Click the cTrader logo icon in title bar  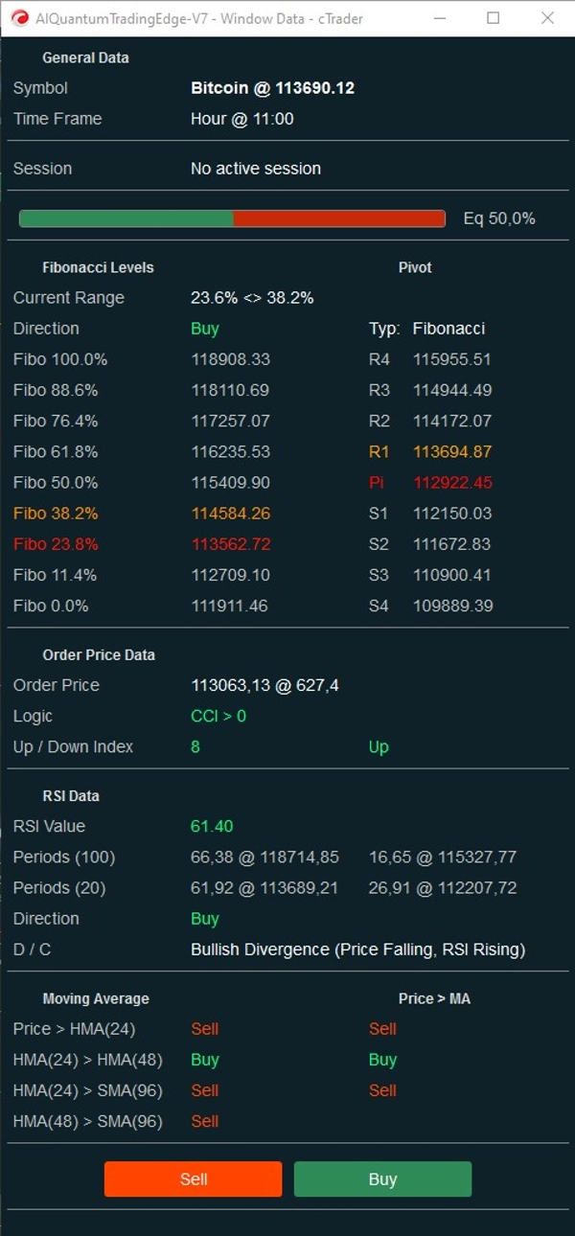coord(20,18)
